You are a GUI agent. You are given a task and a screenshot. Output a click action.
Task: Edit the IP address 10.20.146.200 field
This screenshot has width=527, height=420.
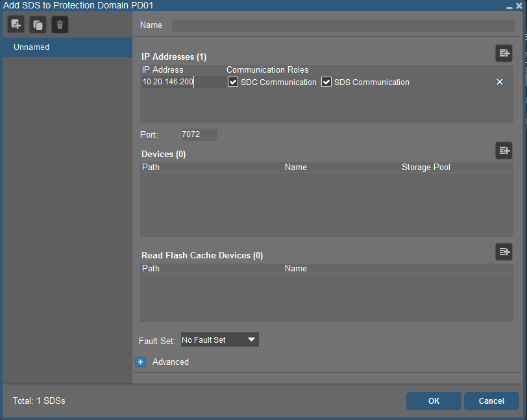(x=184, y=82)
